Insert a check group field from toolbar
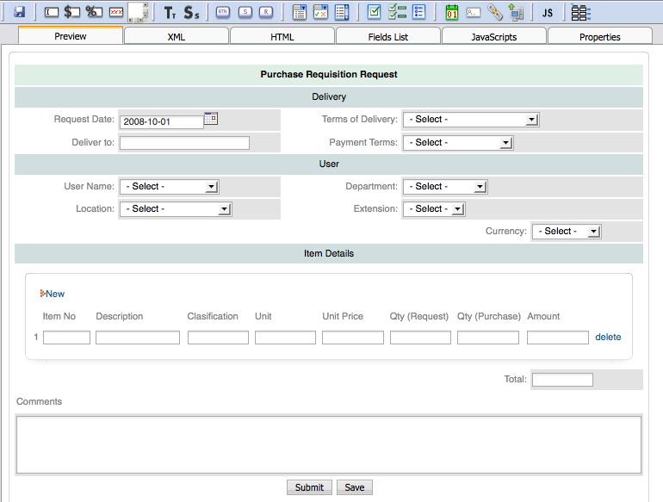Screen dimensions: 663x502 tap(397, 12)
